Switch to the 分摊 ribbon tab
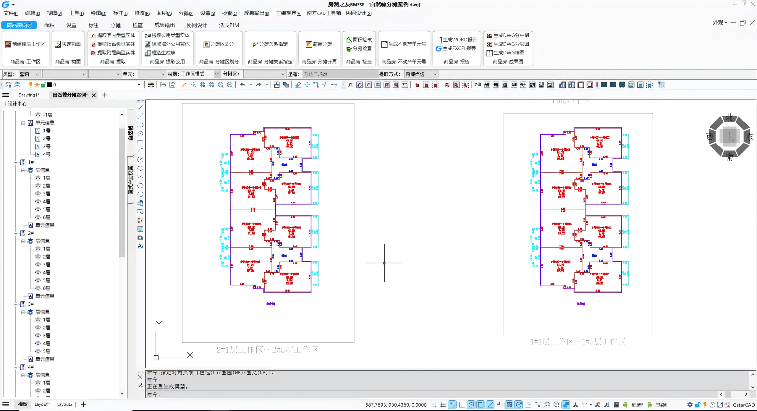757x411 pixels. [115, 25]
